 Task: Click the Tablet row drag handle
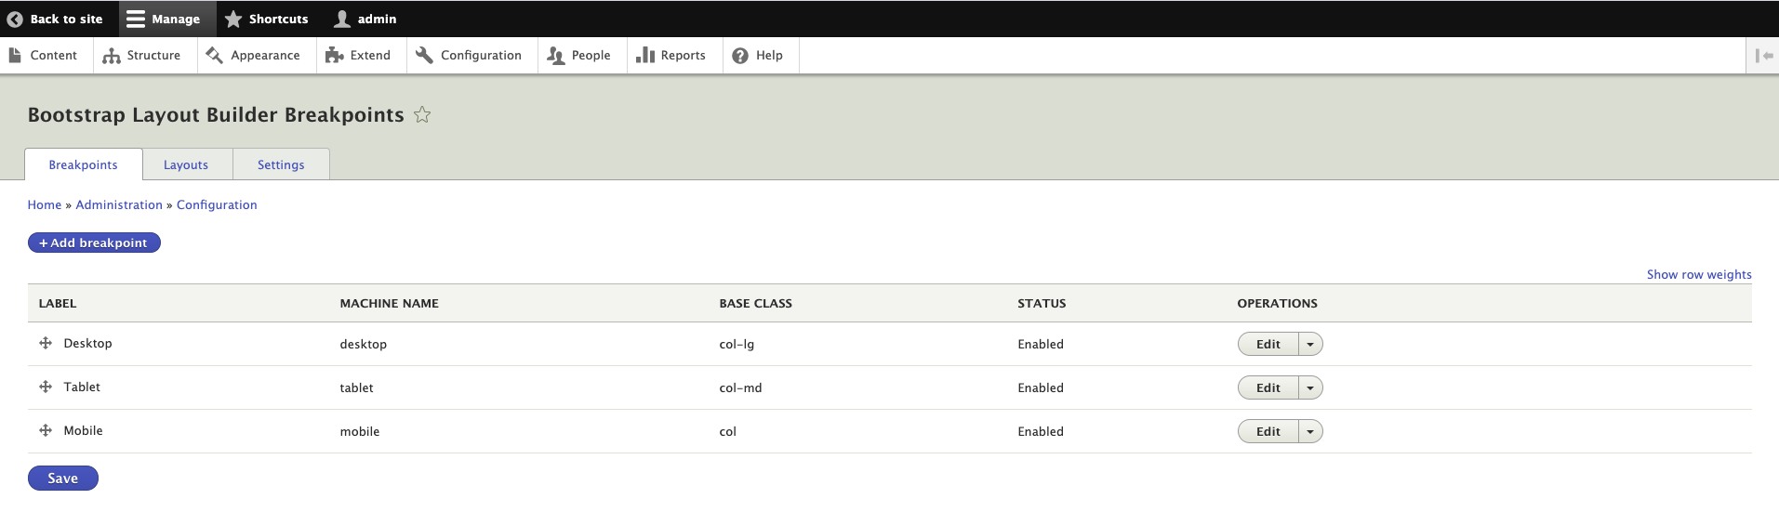46,387
